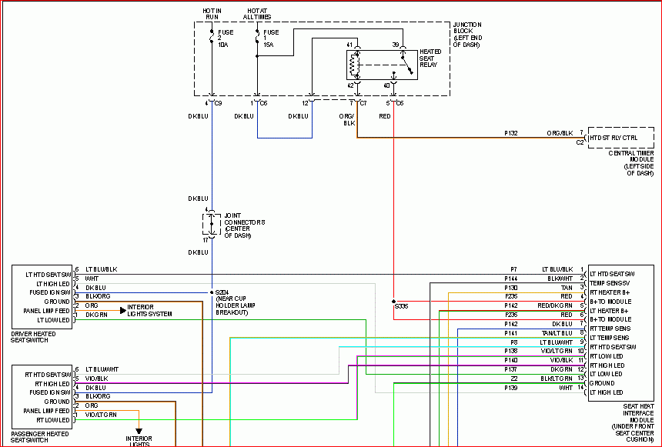Click the C9 connector label
The width and height of the screenshot is (662, 447).
pyautogui.click(x=218, y=103)
